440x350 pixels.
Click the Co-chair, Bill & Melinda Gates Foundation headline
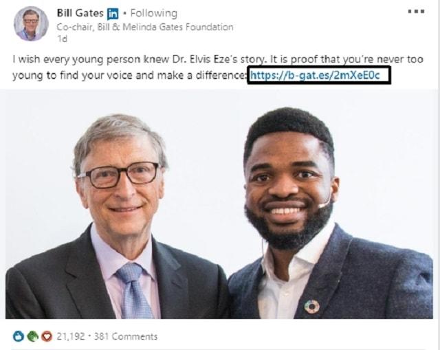click(144, 28)
